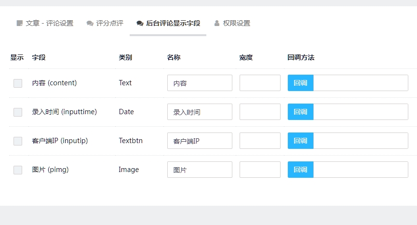Select the 名称 field containing 图片

[200, 170]
